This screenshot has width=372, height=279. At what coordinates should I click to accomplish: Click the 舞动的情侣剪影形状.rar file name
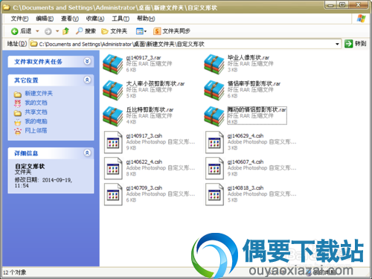(x=257, y=109)
